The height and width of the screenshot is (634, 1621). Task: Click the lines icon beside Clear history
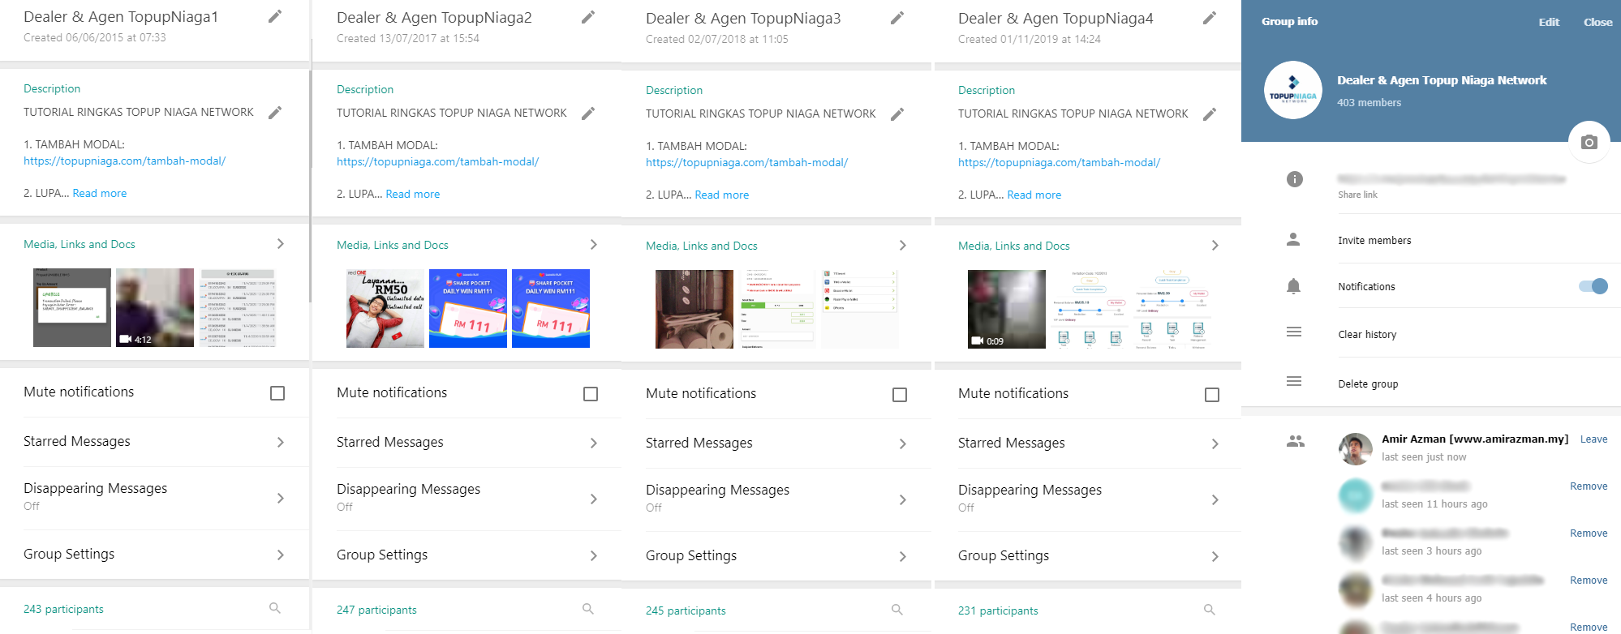pos(1294,332)
